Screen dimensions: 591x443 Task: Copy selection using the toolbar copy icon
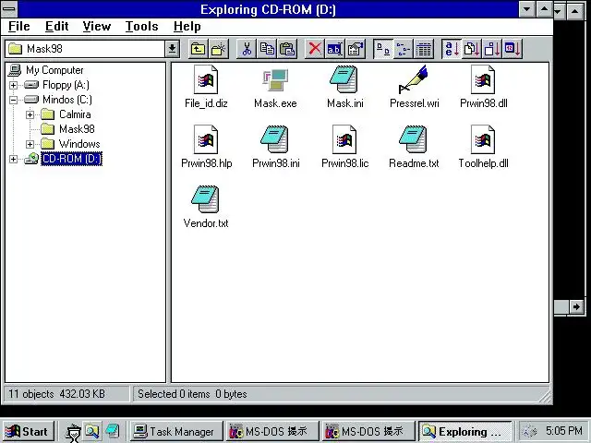[267, 49]
